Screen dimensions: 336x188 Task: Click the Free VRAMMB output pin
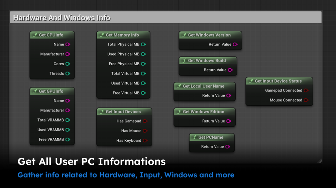[68, 139]
